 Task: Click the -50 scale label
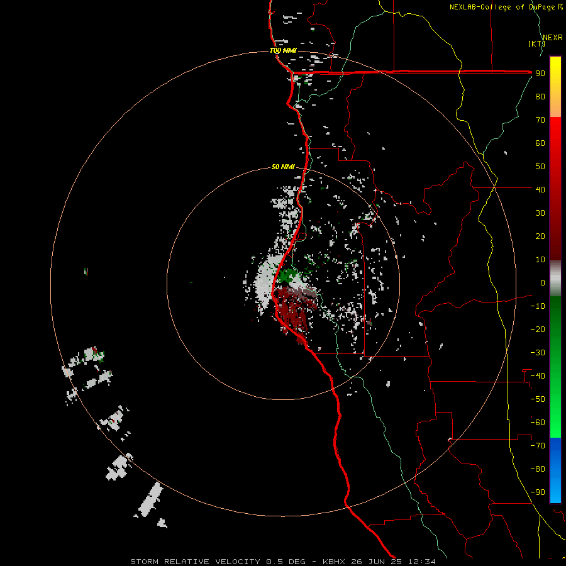[538, 399]
